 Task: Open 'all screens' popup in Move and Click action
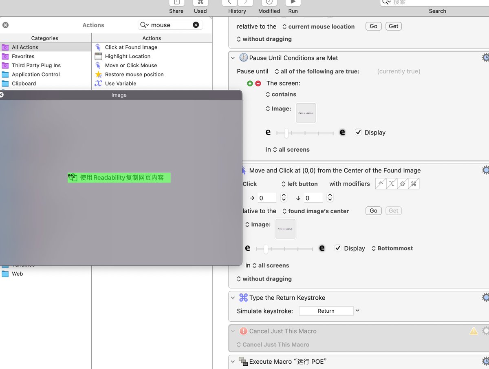coord(271,265)
